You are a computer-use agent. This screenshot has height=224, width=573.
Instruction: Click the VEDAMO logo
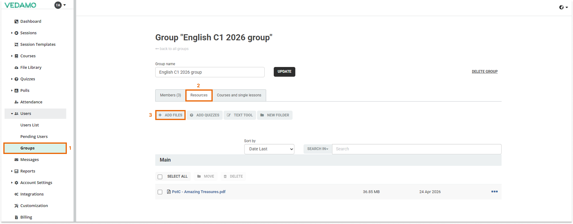coord(20,5)
